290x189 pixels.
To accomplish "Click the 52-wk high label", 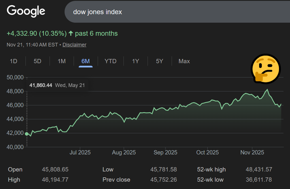I will click(211, 169).
